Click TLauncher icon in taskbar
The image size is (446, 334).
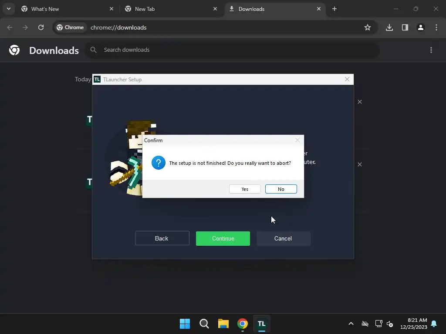coord(262,324)
